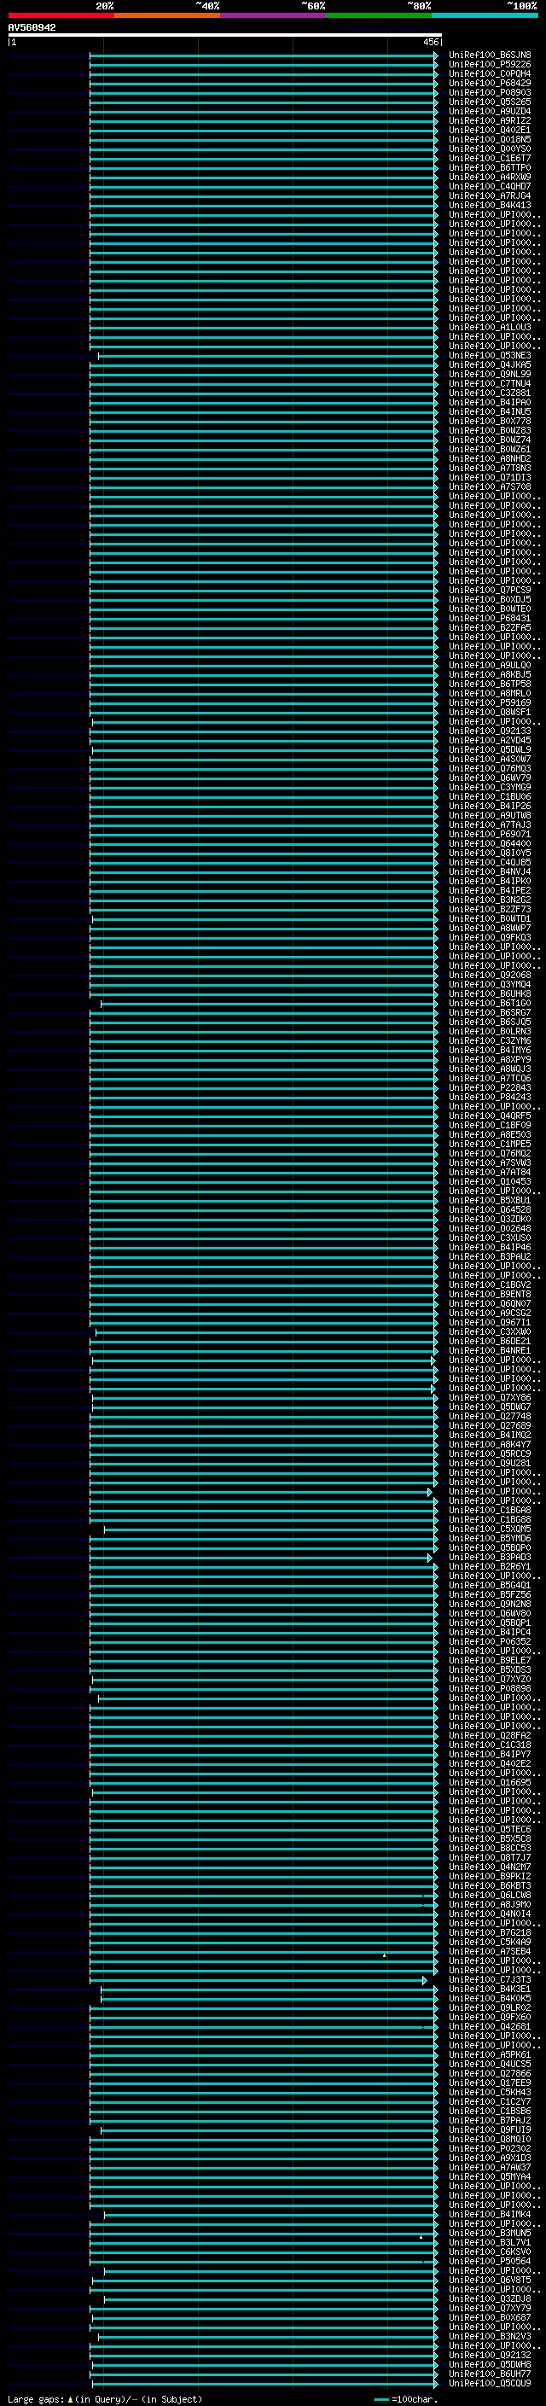Select label UniRef100_Q92068
Image resolution: width=546 pixels, height=2406 pixels.
pos(490,975)
